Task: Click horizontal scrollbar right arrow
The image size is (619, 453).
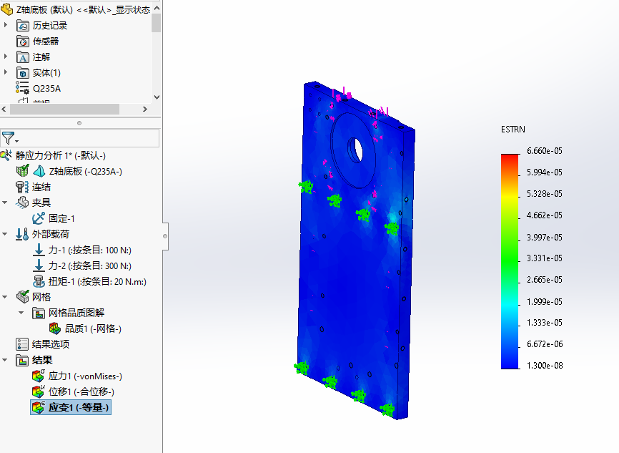Action: pos(145,109)
